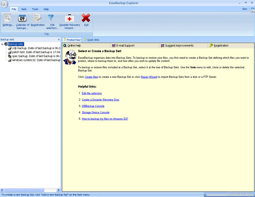The height and width of the screenshot is (197, 255).
Task: Click the professor mascot image
Action: pyautogui.click(x=70, y=57)
